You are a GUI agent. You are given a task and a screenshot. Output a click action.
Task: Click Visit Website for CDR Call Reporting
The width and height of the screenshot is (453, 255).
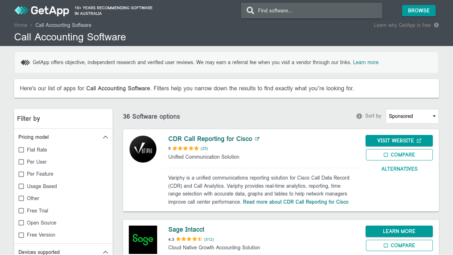(399, 141)
